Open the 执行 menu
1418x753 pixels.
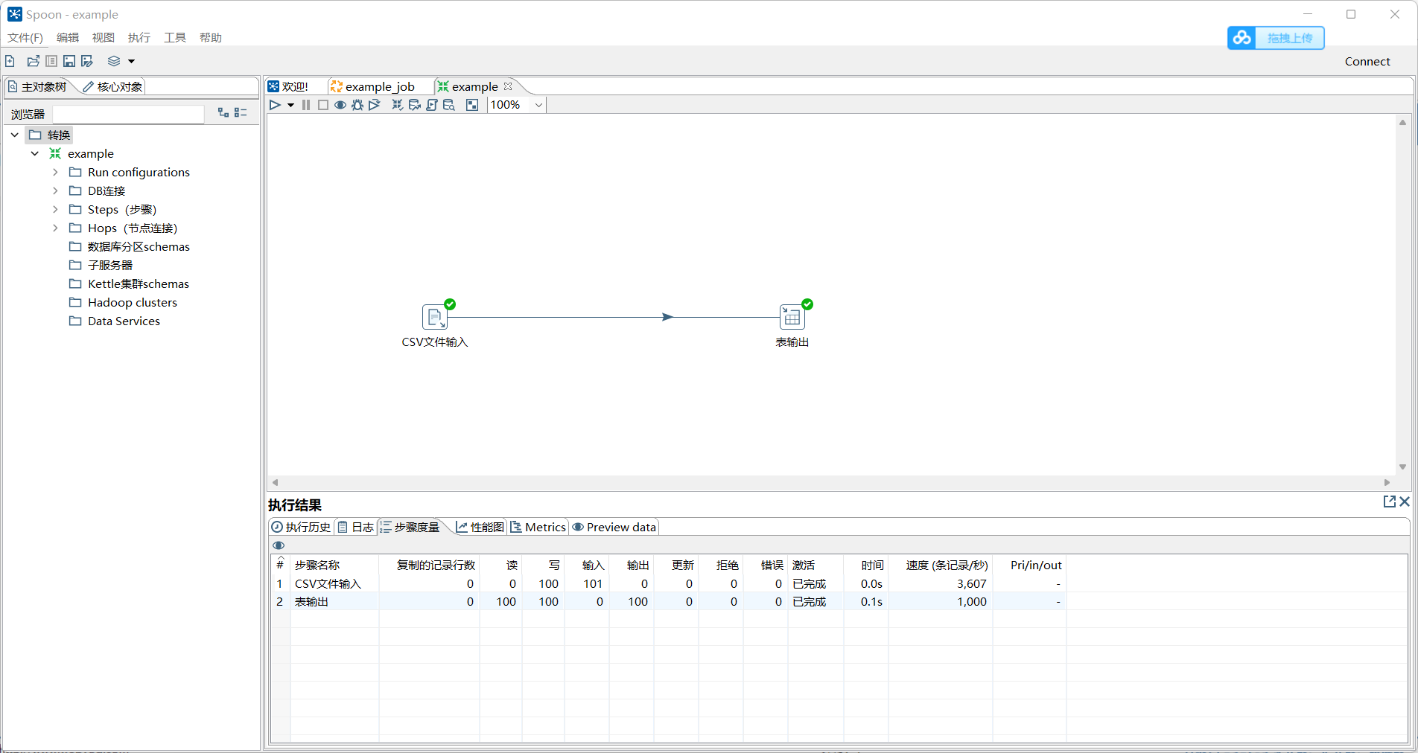(x=139, y=37)
